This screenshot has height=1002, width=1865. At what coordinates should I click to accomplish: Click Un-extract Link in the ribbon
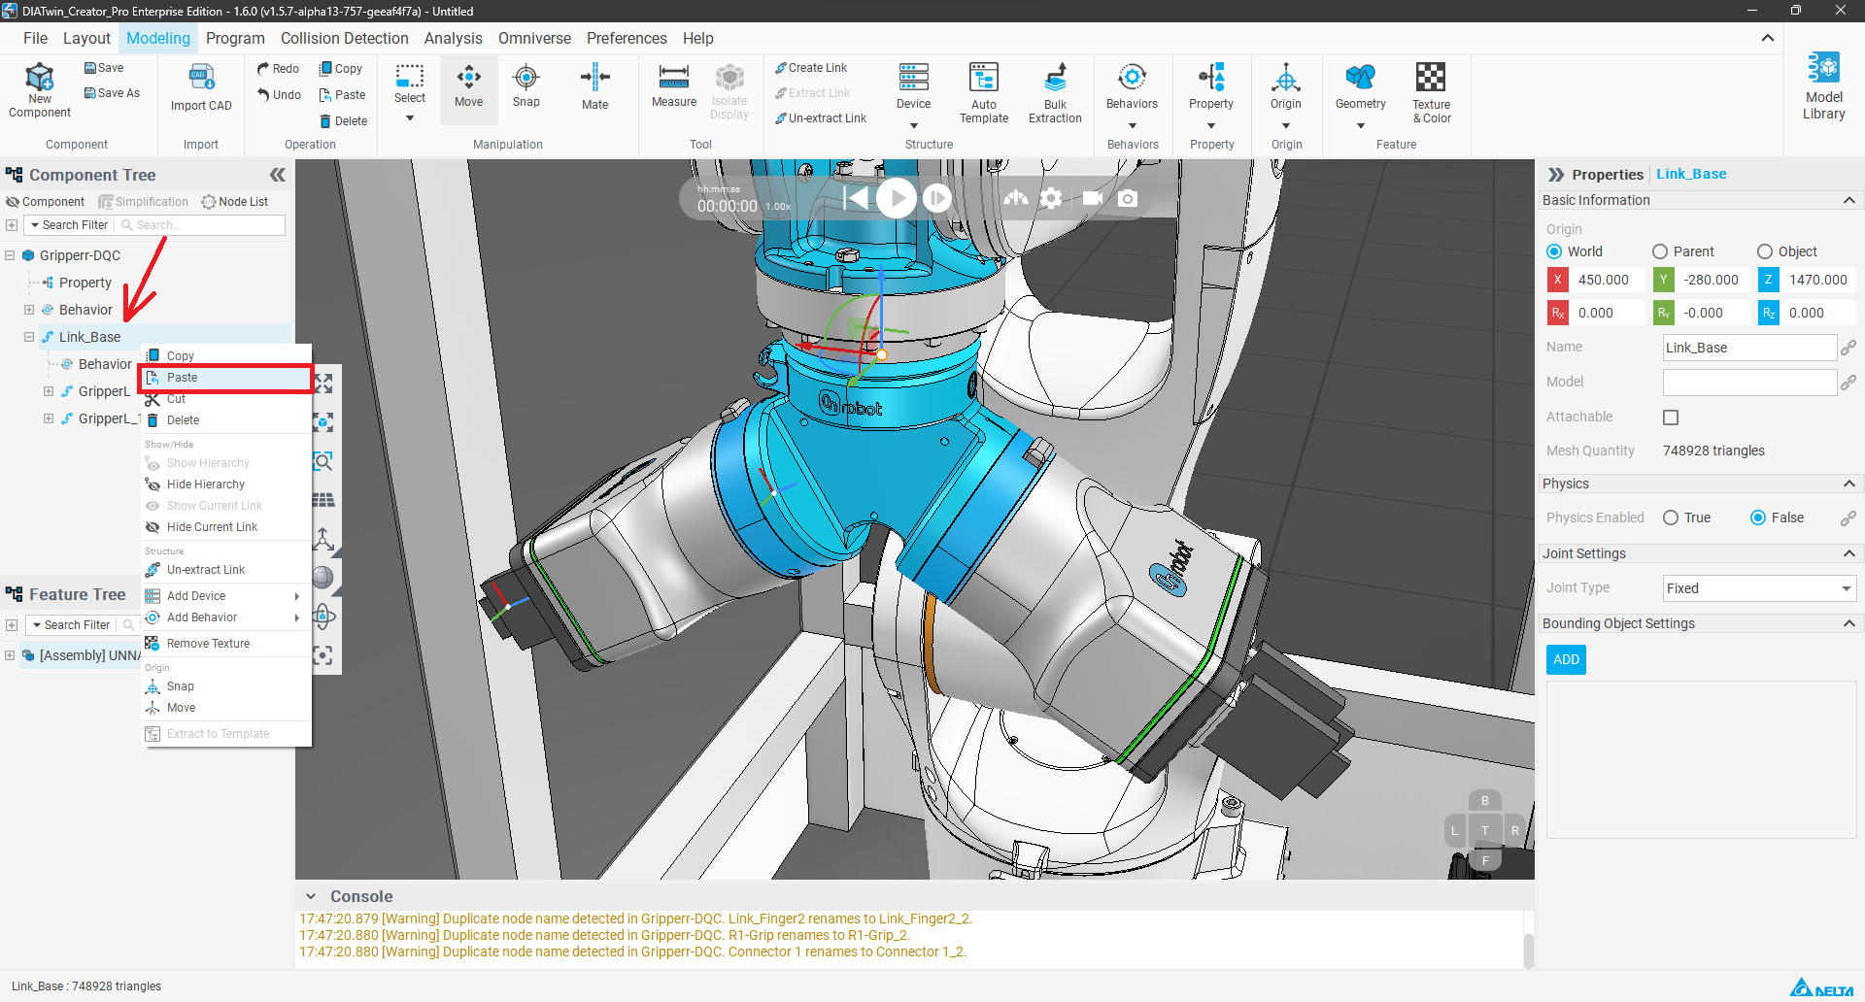[x=821, y=118]
